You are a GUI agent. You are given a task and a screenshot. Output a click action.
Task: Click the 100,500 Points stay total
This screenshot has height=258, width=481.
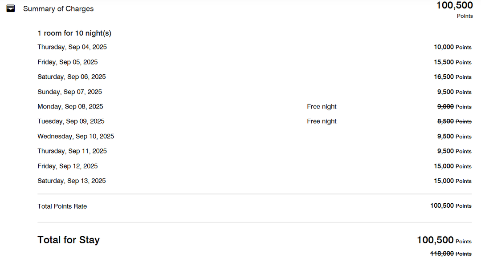pyautogui.click(x=444, y=241)
